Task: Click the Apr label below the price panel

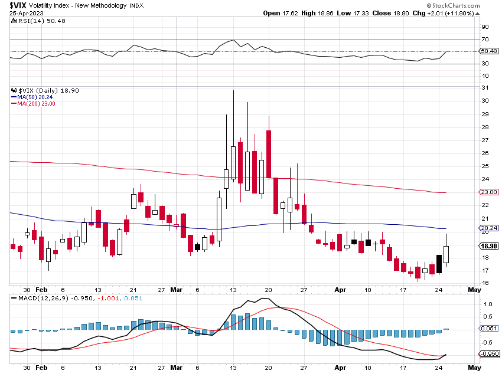Action: [x=340, y=290]
